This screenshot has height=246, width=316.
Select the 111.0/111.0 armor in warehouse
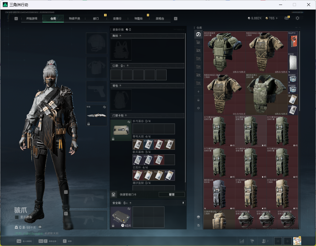(x=225, y=94)
